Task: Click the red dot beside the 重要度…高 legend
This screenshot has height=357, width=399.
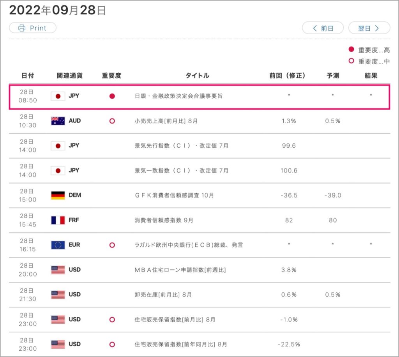Action: (351, 49)
